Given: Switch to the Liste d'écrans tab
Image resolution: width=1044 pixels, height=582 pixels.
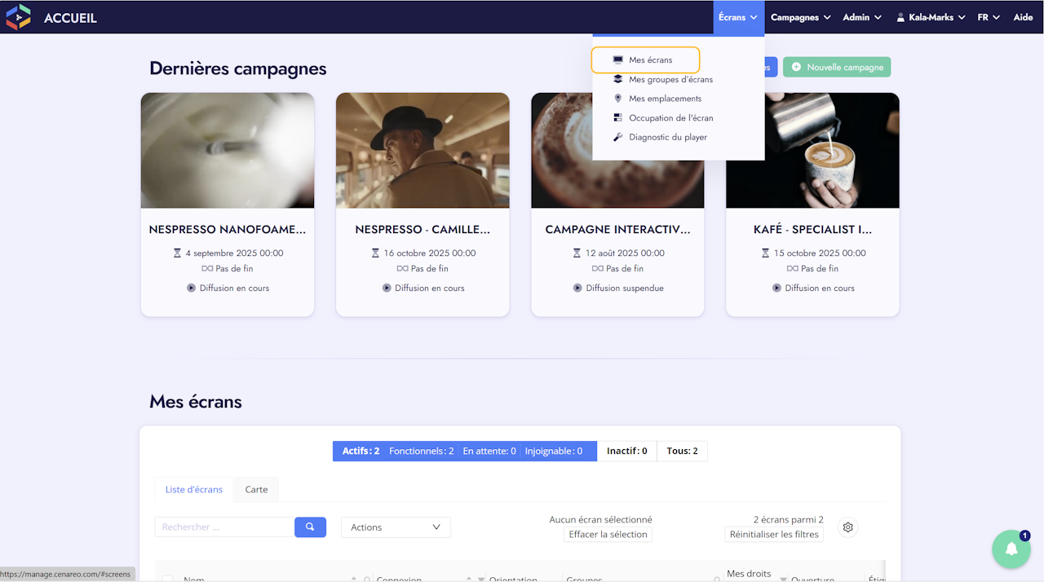Looking at the screenshot, I should click(x=194, y=489).
